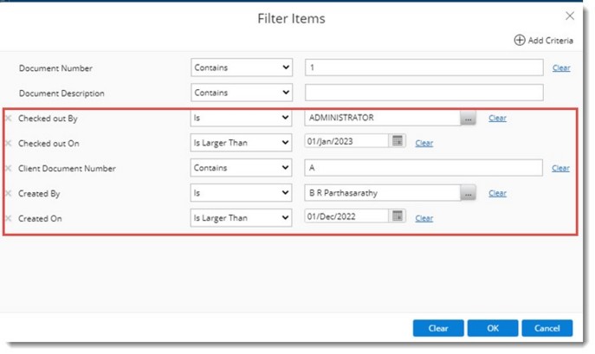This screenshot has width=595, height=354.
Task: Remove the Checked out By criteria row
Action: (x=9, y=119)
